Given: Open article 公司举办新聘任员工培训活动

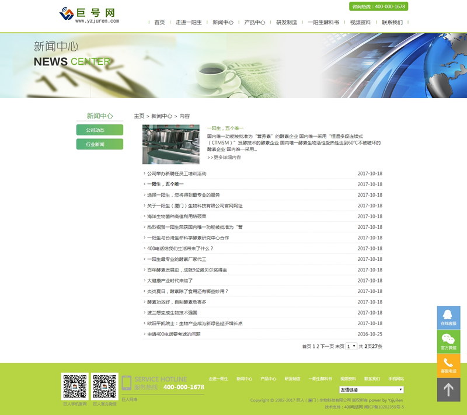Looking at the screenshot, I should tap(177, 174).
